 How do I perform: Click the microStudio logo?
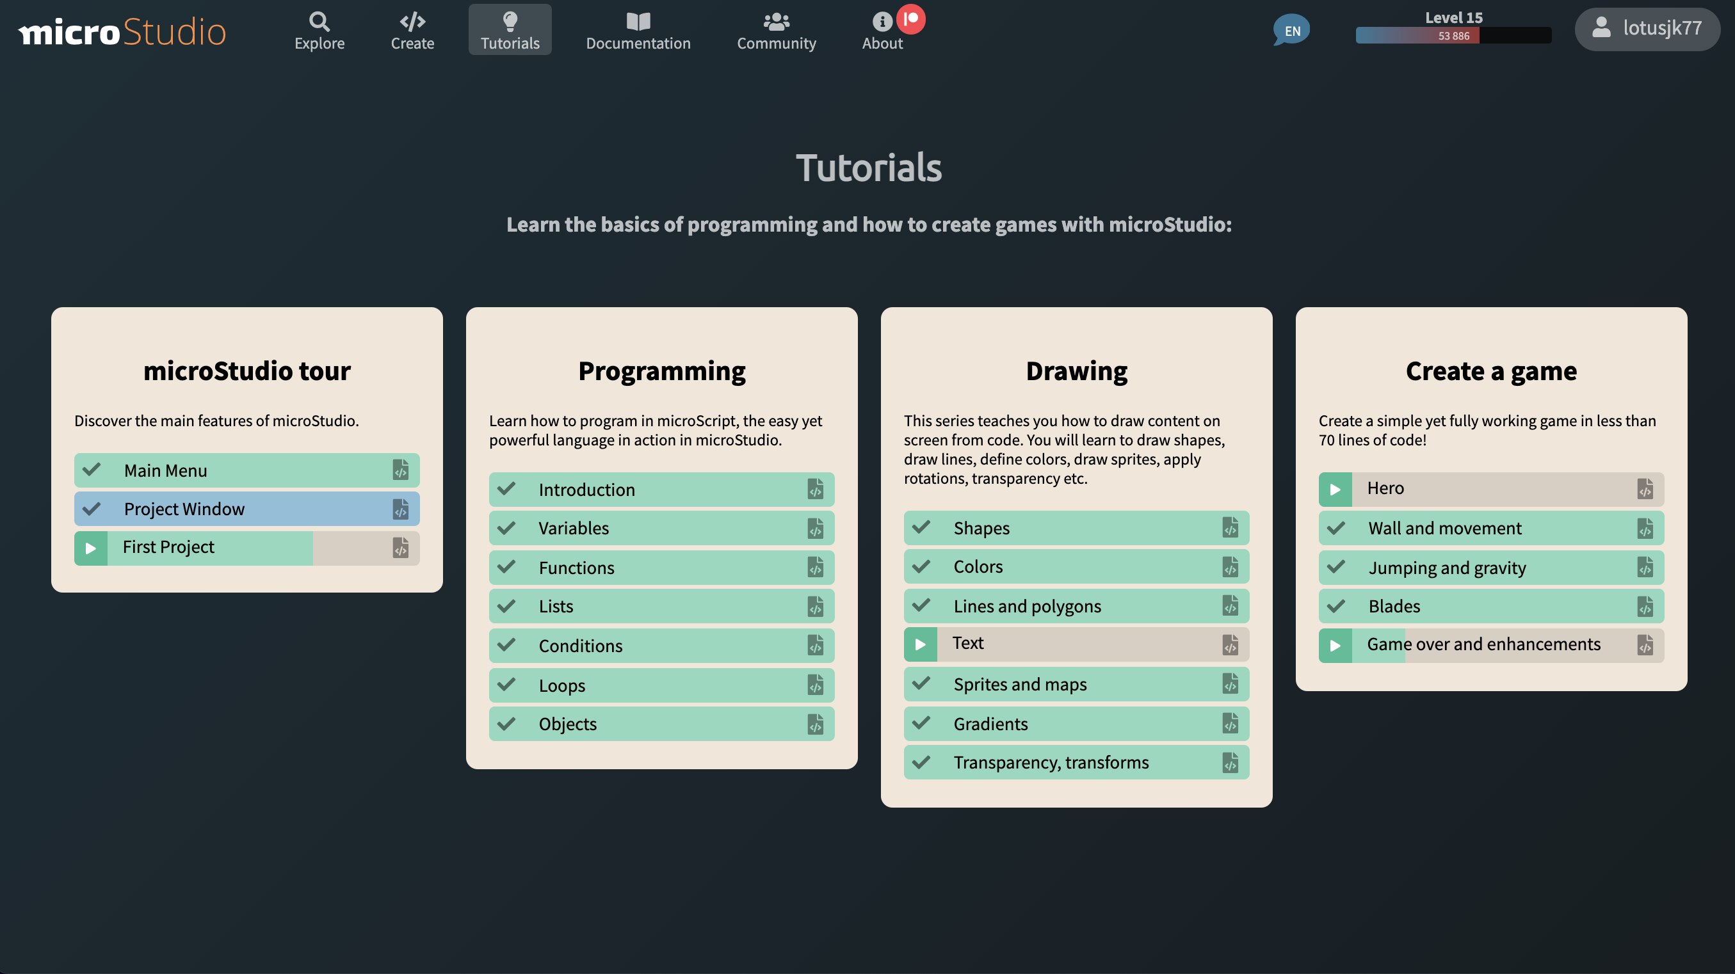coord(122,31)
